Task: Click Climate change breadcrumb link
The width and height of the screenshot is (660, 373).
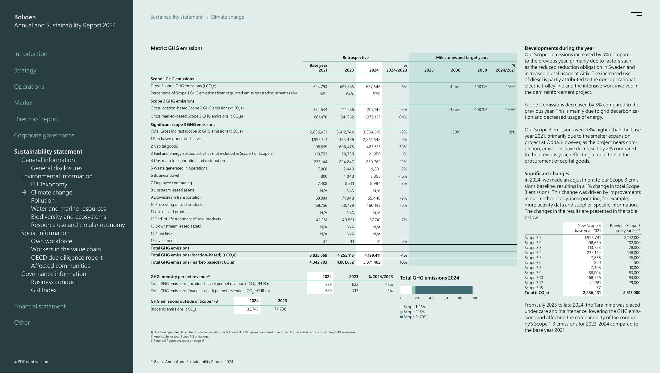Action: [x=227, y=17]
